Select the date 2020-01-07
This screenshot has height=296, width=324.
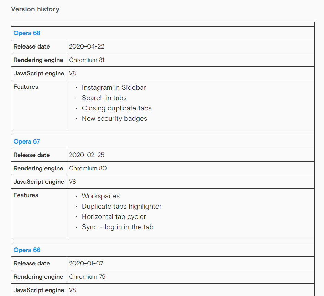coord(86,263)
